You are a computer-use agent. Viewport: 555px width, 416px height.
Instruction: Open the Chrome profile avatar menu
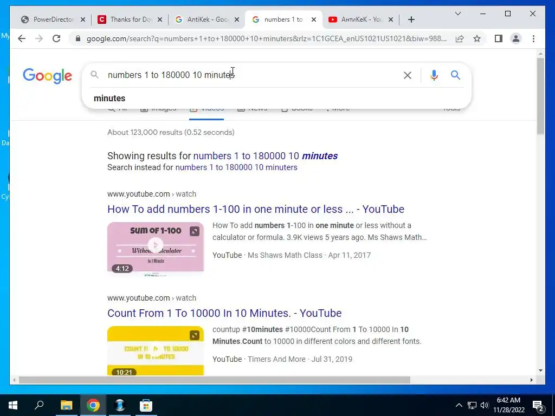click(x=516, y=38)
